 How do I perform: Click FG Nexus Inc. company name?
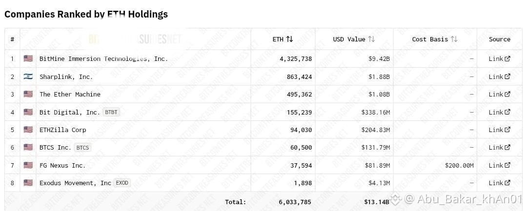(x=62, y=165)
